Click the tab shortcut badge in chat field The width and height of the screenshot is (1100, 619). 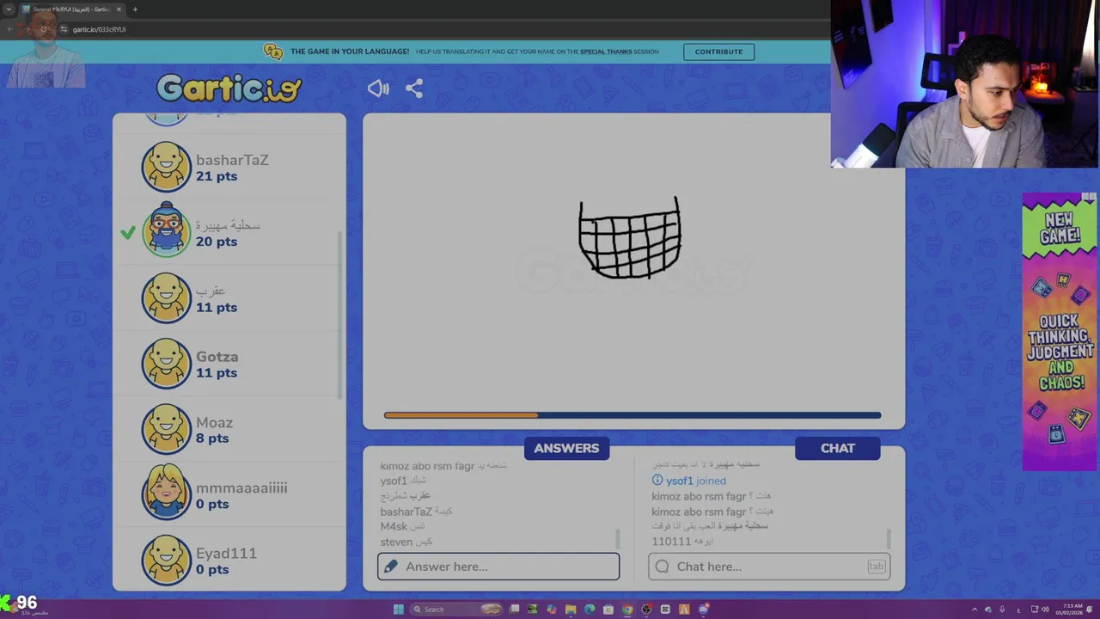876,567
